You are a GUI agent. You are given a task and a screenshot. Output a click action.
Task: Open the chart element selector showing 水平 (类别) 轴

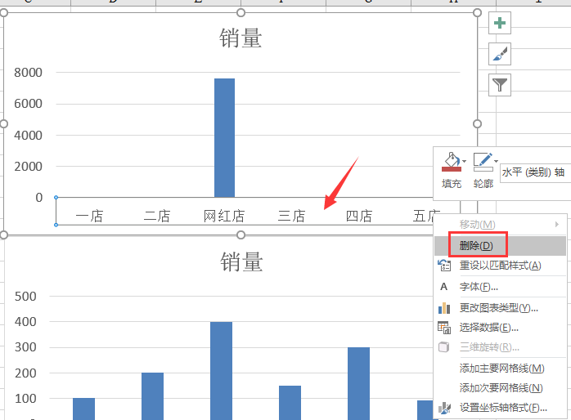coord(535,172)
